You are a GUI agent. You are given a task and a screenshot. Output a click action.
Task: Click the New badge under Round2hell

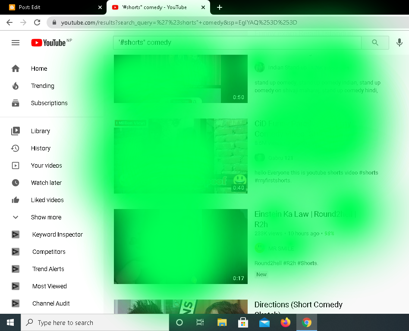pos(261,275)
